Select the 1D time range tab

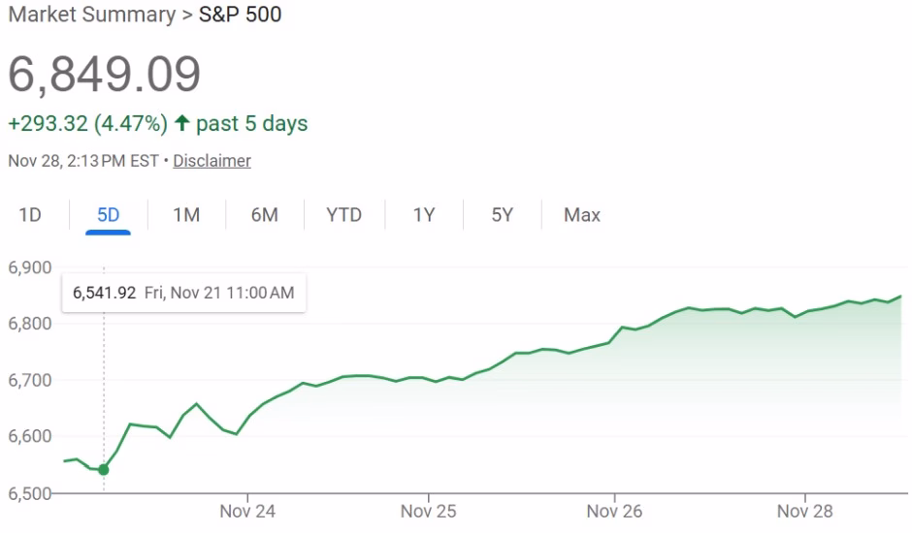click(30, 215)
